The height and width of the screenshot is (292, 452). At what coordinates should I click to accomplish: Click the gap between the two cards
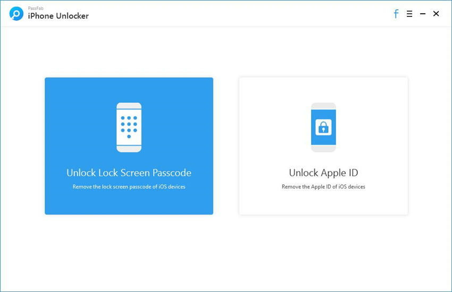click(x=226, y=146)
